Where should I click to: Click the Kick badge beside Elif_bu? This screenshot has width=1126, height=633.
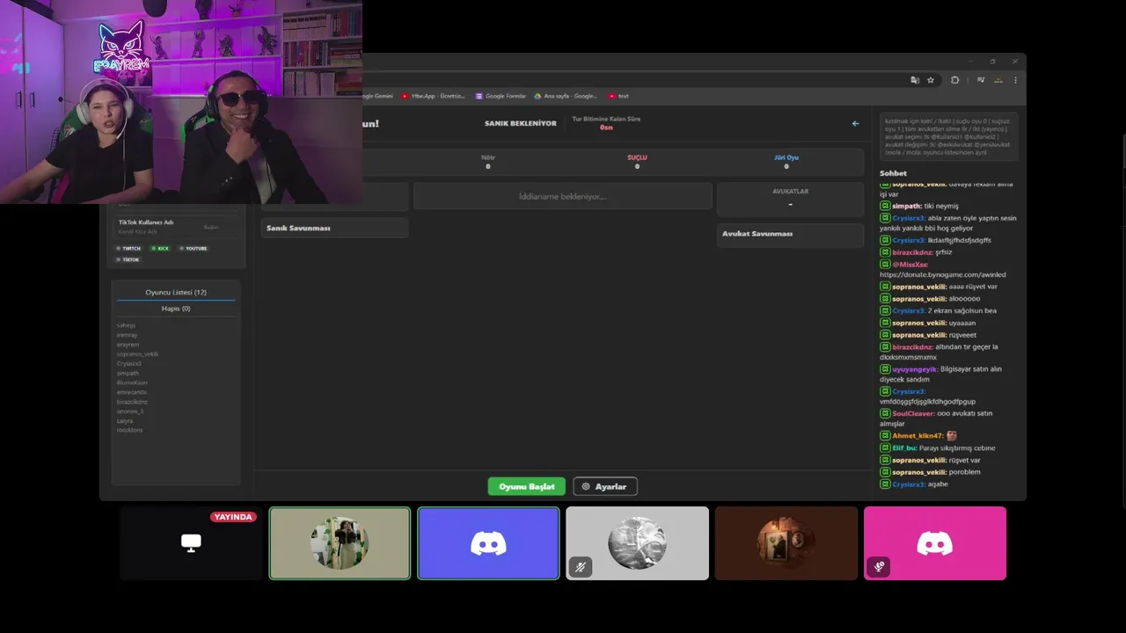pos(885,447)
